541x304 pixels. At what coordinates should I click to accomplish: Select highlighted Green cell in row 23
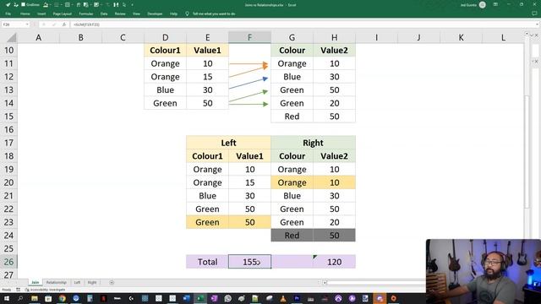207,222
